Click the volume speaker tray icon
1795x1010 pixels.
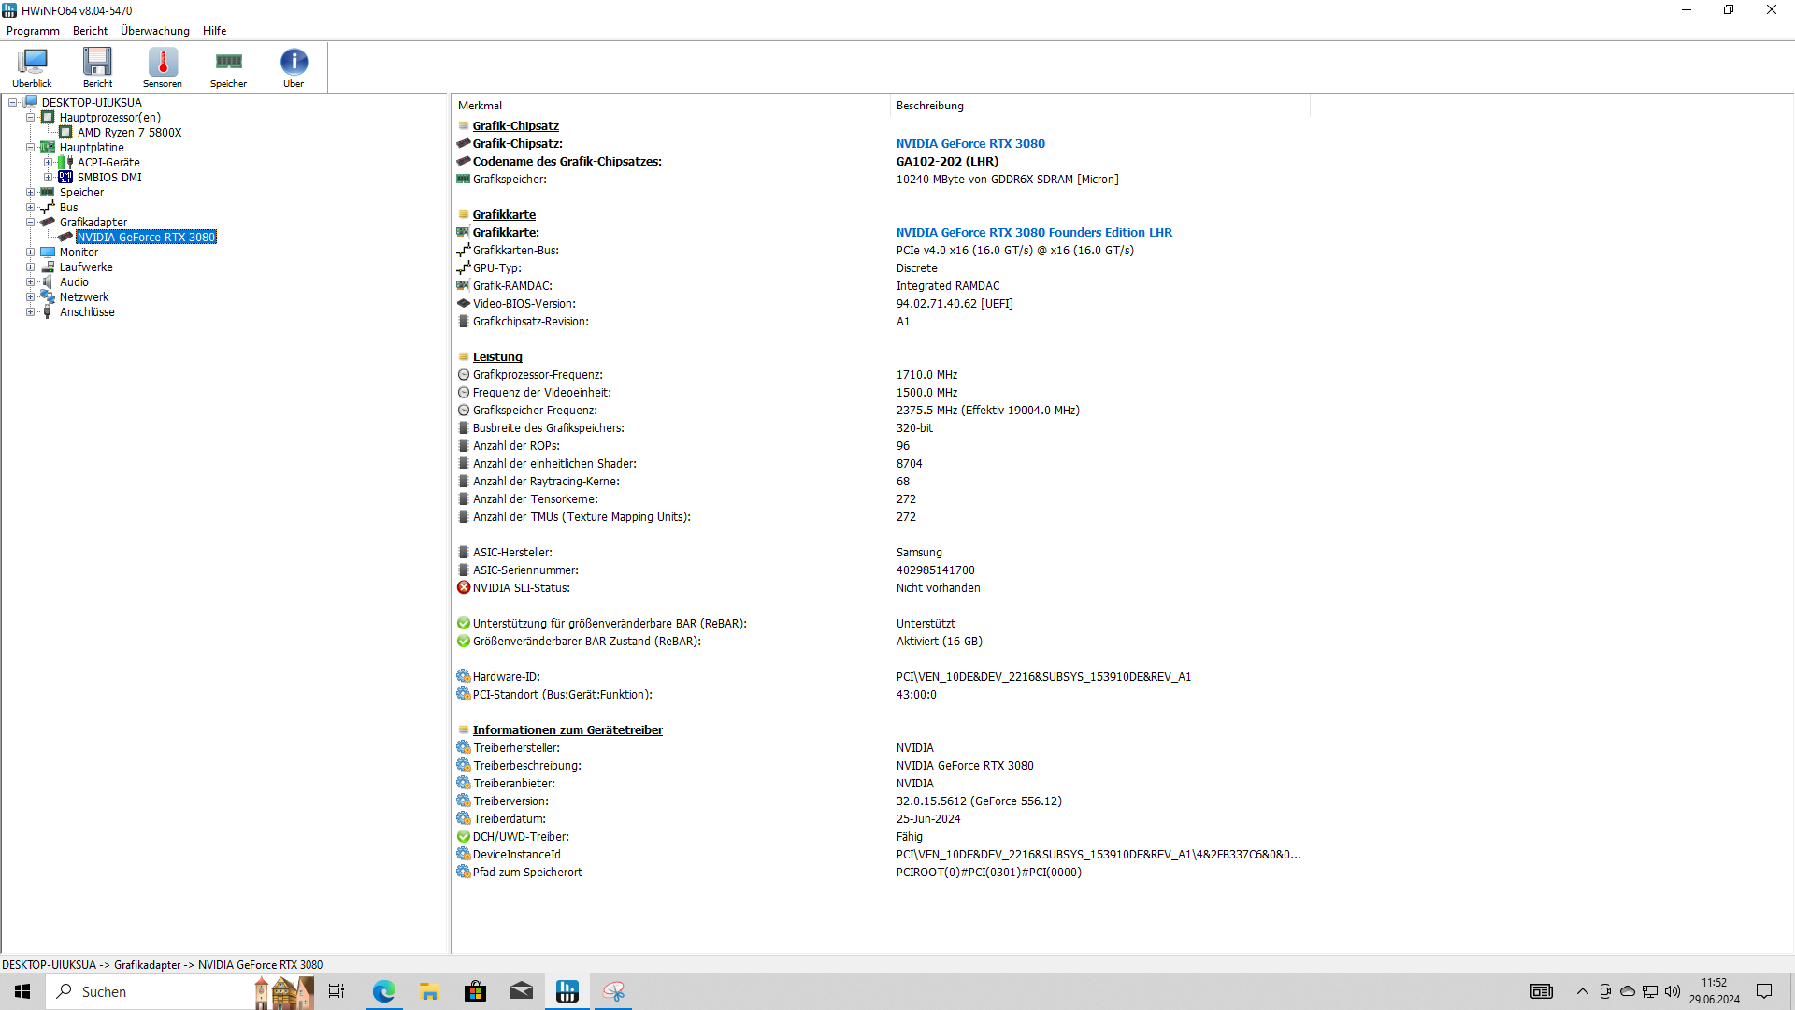[x=1673, y=991]
